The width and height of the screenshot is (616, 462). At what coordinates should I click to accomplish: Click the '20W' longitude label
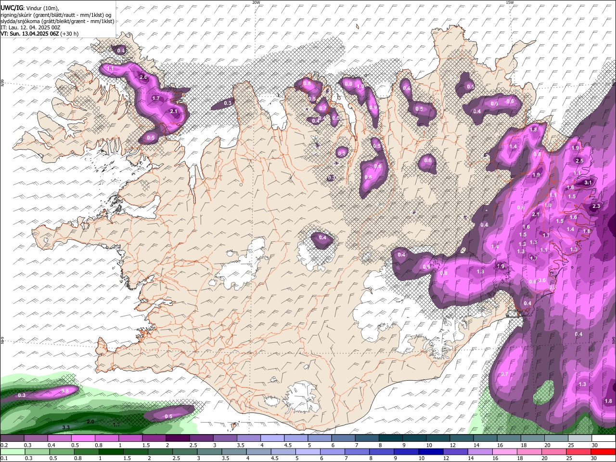coord(256,2)
